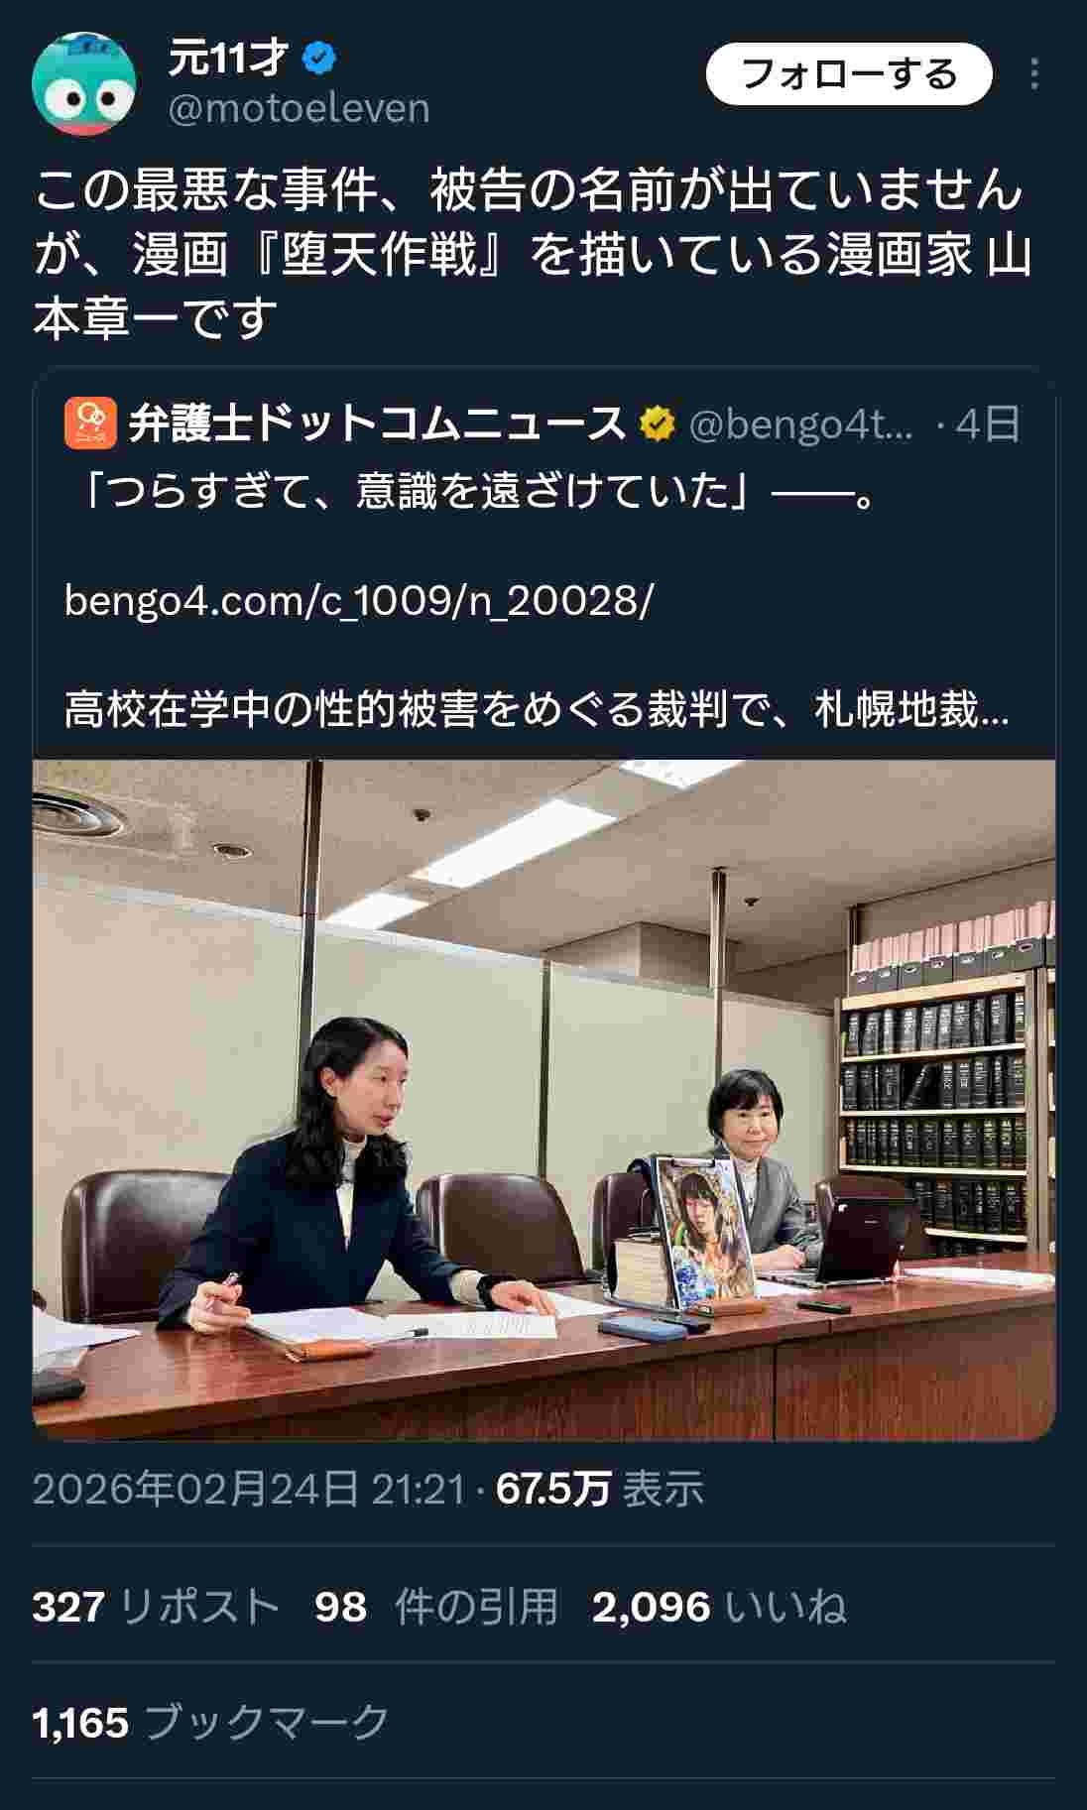
Task: Open the bengo4.com/c_1009/n_20028/ article link
Action: pyautogui.click(x=359, y=601)
